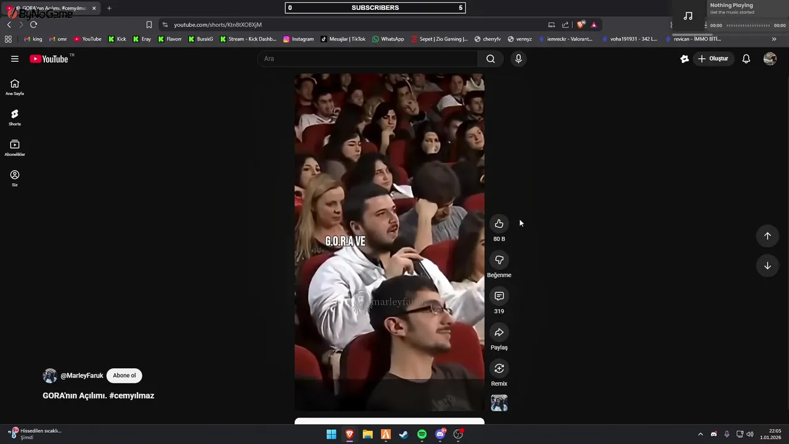Open the king bookmark
Viewport: 789px width, 444px height.
pyautogui.click(x=33, y=39)
